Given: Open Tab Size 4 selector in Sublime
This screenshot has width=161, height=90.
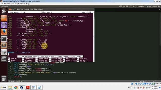Looking at the screenshot, I should (x=144, y=81).
